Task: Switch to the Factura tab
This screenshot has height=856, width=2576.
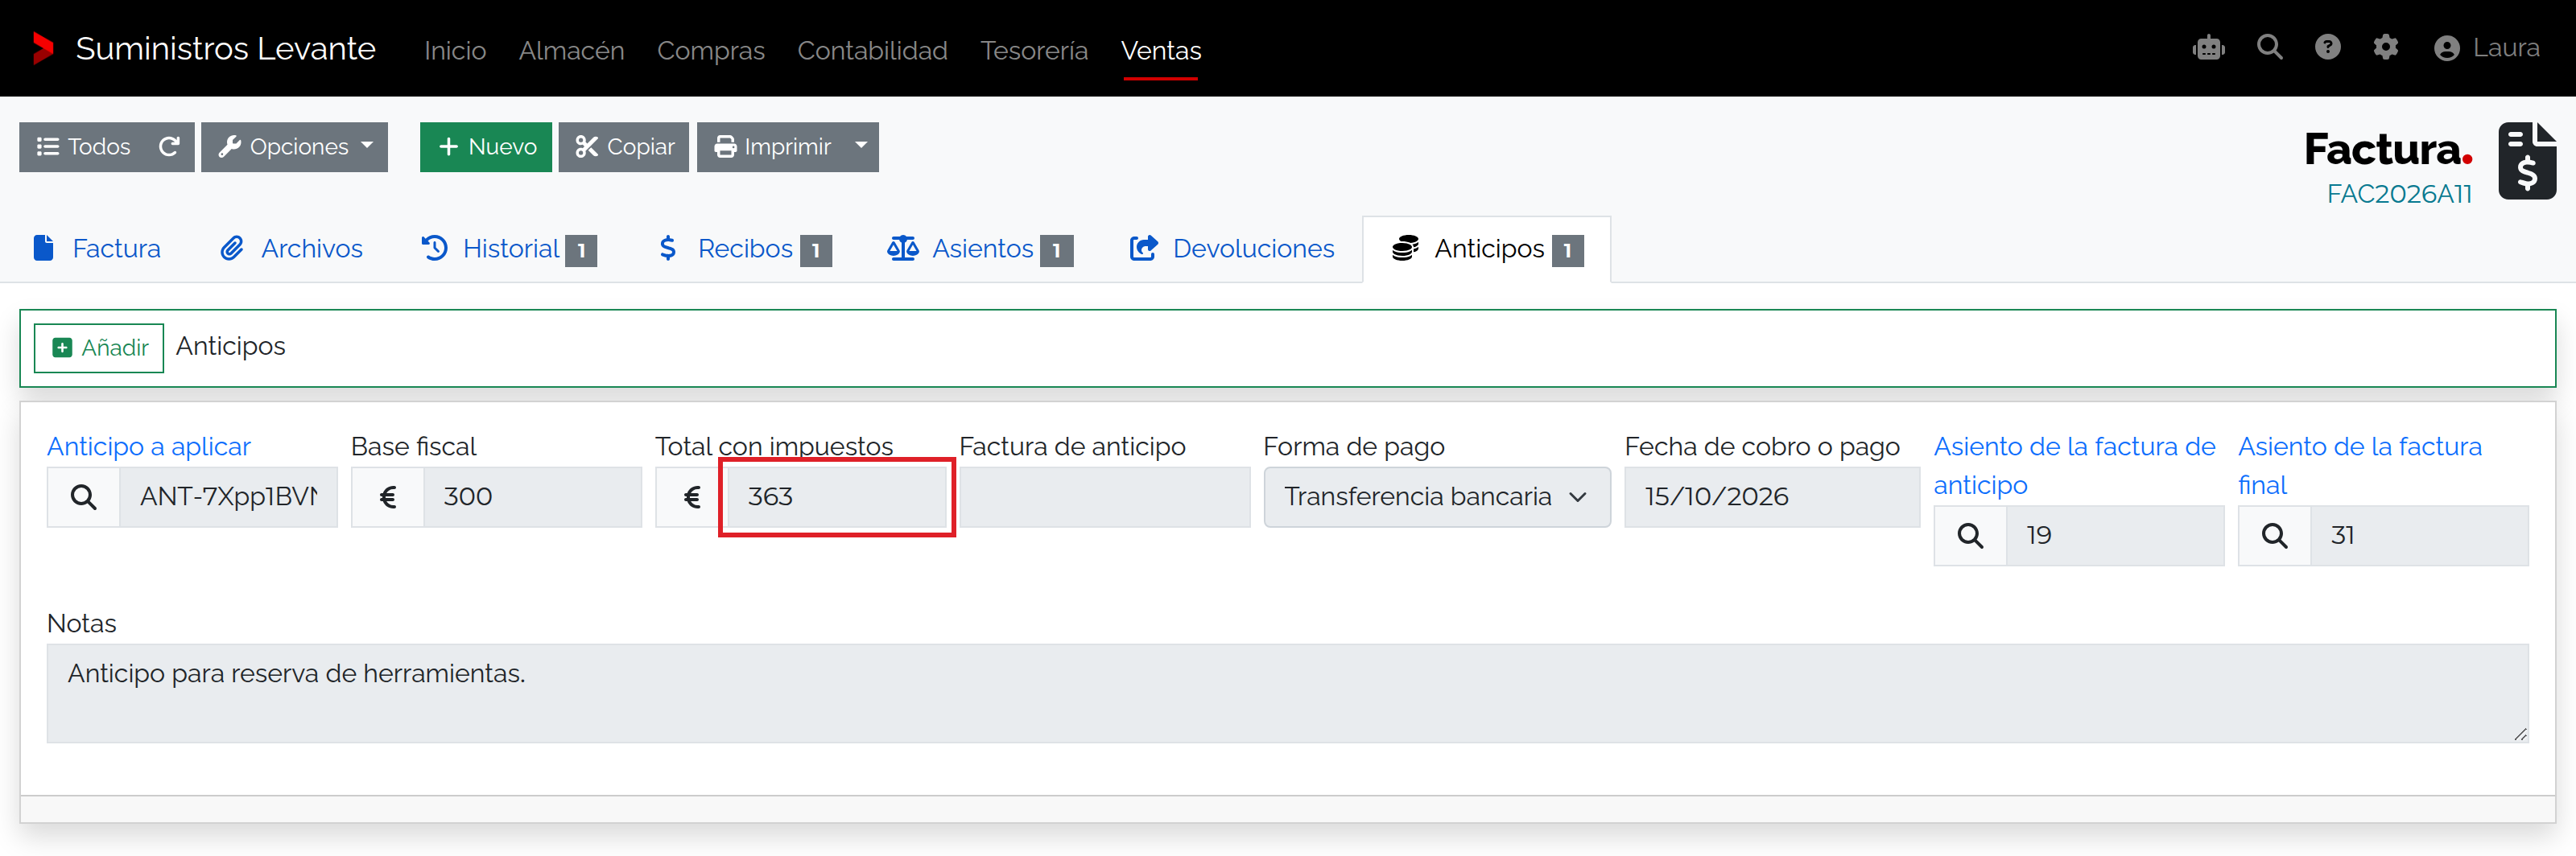Action: click(97, 249)
